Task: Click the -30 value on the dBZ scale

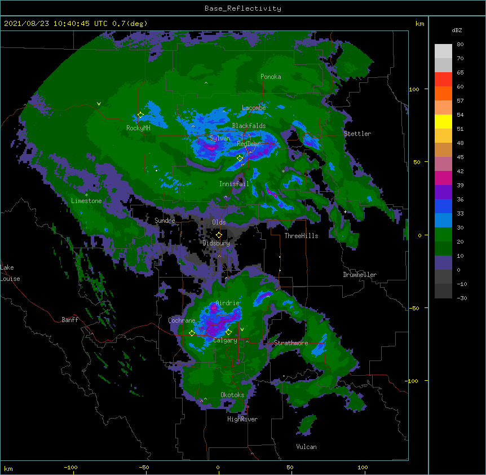Action: pos(462,298)
